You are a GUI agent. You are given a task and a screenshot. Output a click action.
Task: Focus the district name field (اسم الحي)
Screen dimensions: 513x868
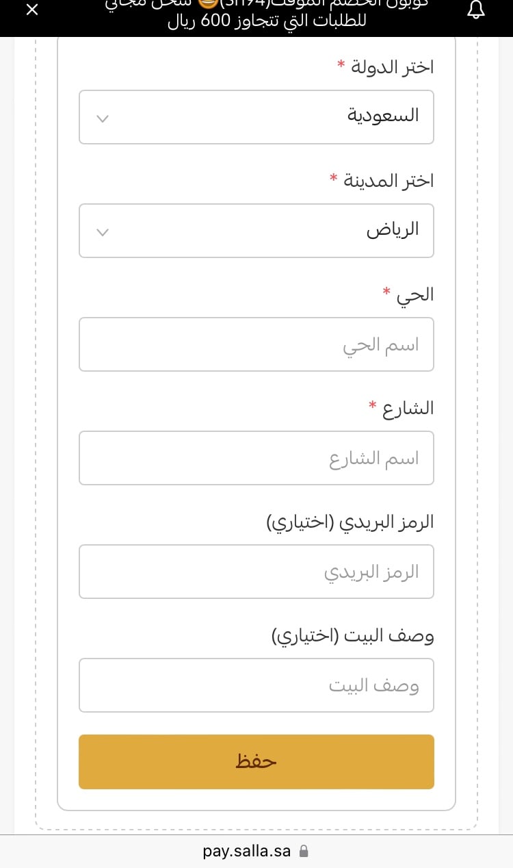coord(256,344)
